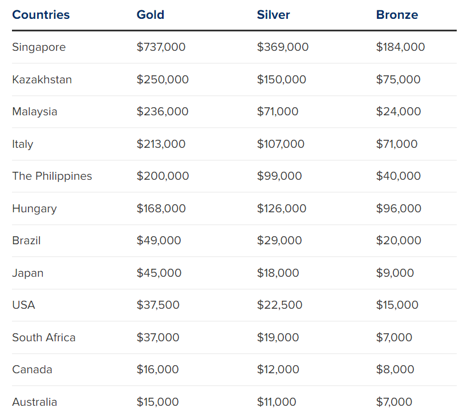
Task: Click Hungary's bronze value $96,000
Action: click(399, 209)
